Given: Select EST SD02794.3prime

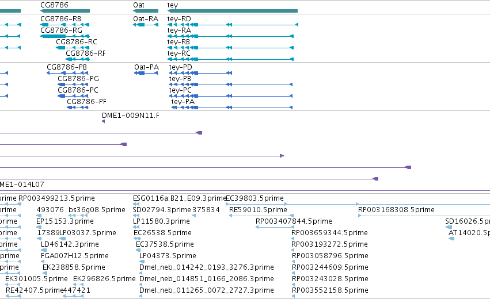Looking at the screenshot, I should coord(162,210).
